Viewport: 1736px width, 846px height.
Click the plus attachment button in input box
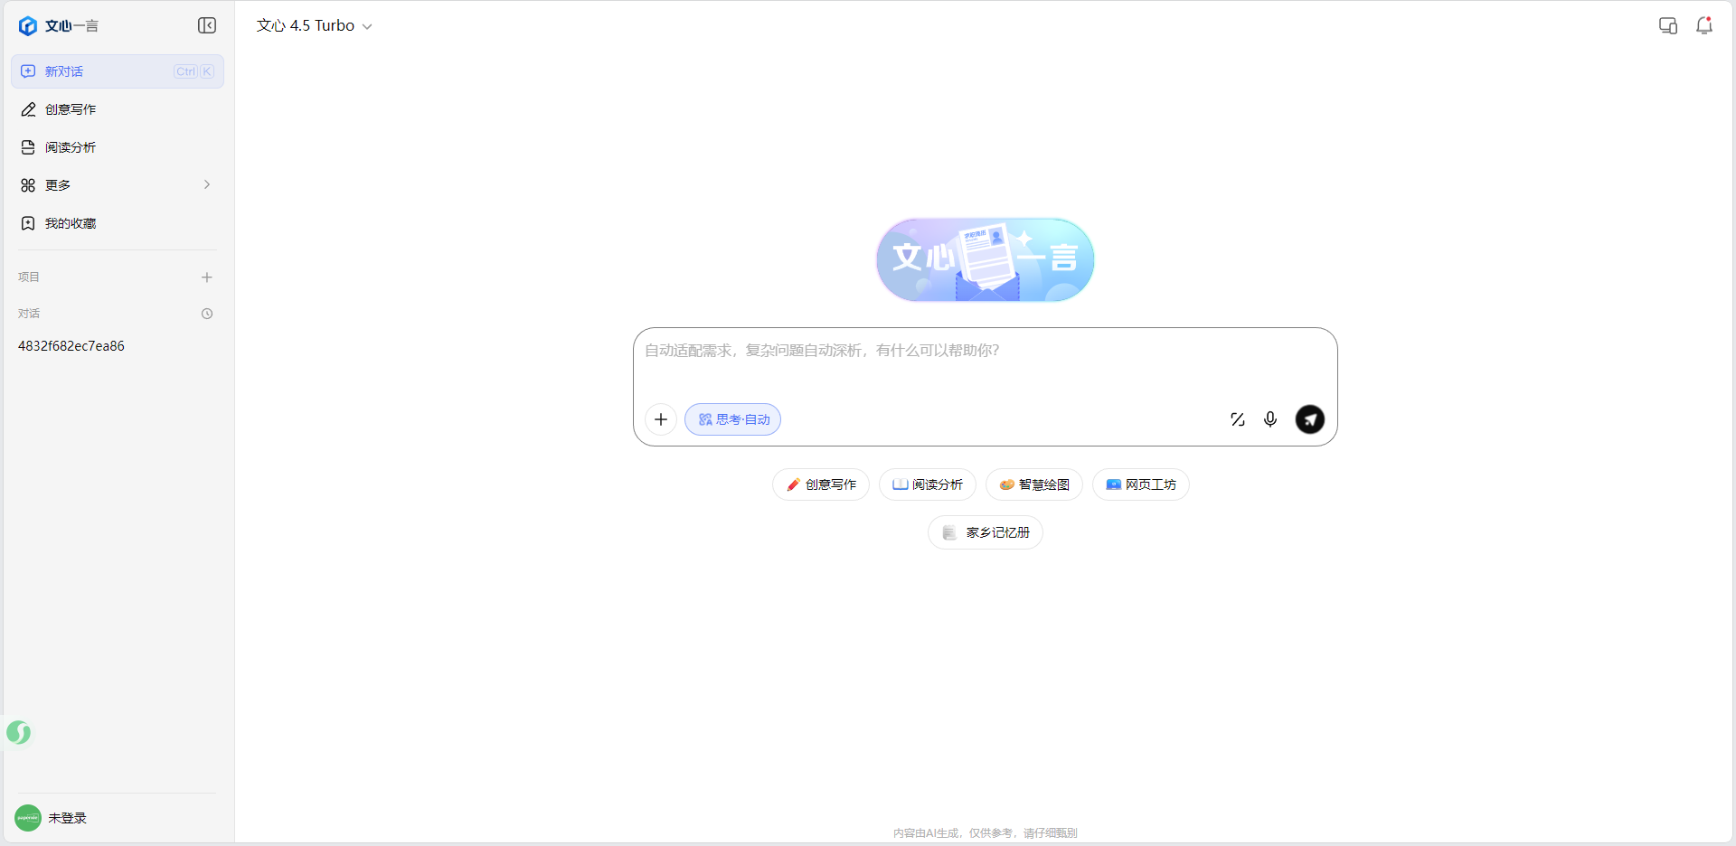coord(661,419)
